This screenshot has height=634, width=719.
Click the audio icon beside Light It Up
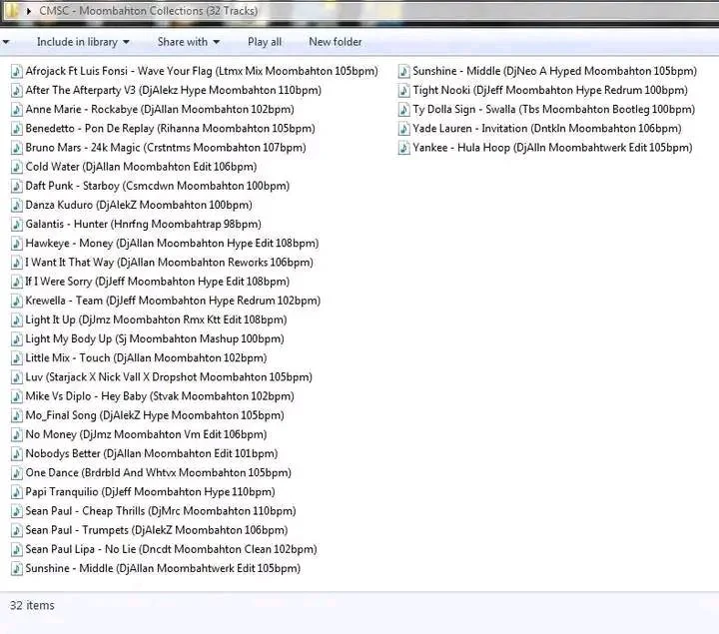click(17, 319)
